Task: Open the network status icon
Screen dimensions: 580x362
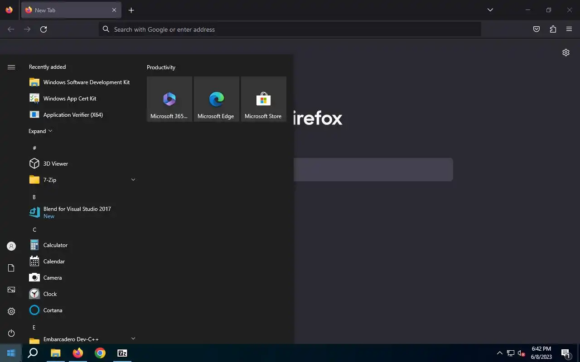Action: tap(510, 353)
